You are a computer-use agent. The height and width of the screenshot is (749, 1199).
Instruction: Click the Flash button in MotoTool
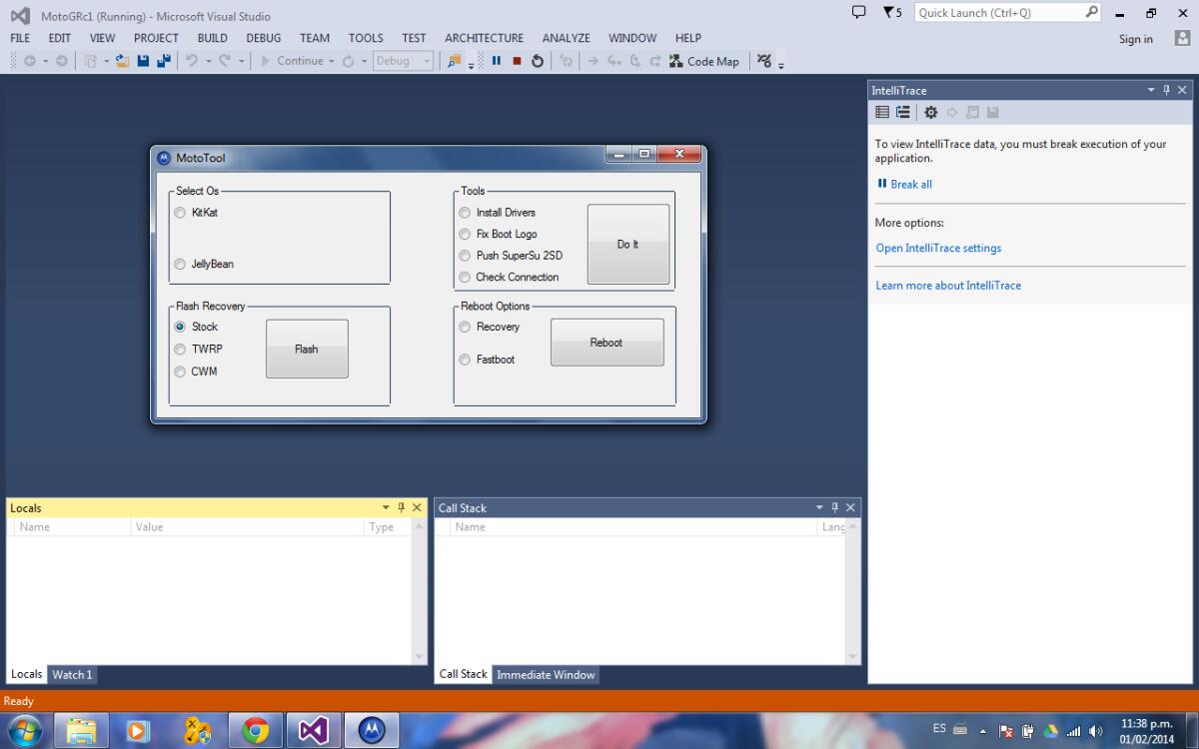307,350
